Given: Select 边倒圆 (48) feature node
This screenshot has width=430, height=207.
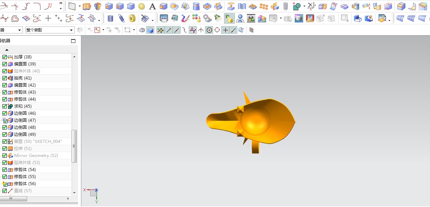Looking at the screenshot, I should pyautogui.click(x=25, y=127).
